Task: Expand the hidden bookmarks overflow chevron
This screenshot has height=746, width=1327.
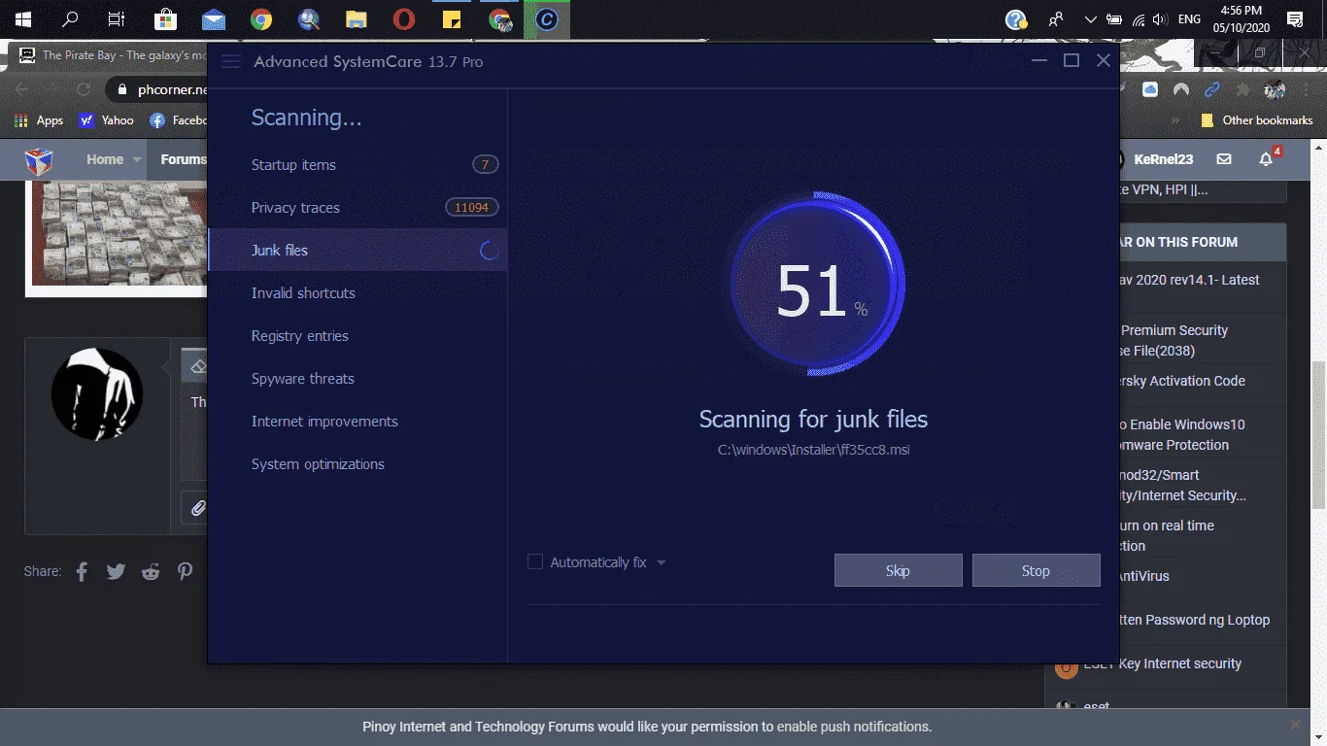Action: [x=1175, y=120]
